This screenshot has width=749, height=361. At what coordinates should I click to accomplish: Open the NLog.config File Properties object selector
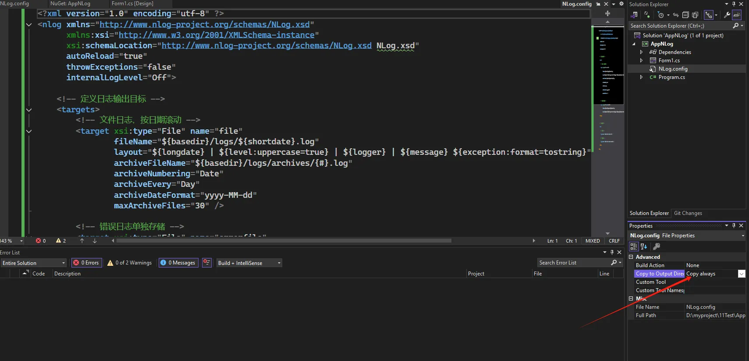687,236
